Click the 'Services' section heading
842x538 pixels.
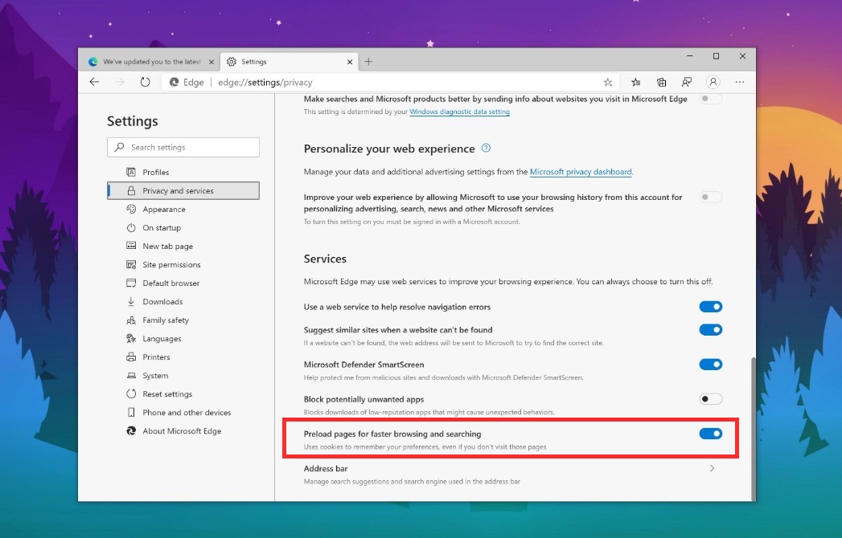325,259
